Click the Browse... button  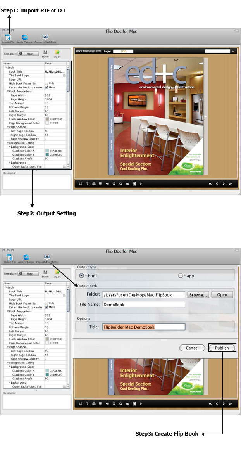pos(198,295)
